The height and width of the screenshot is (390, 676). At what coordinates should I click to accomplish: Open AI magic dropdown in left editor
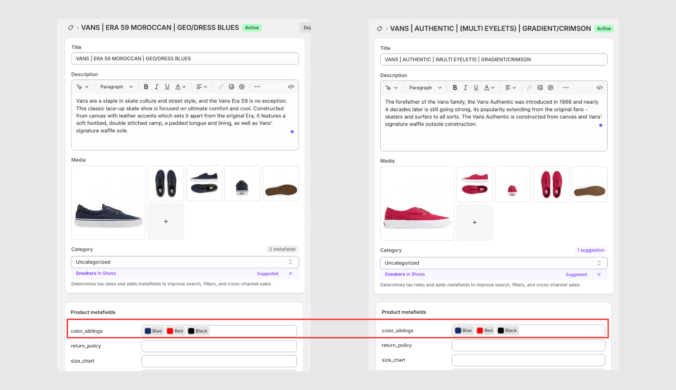tap(82, 87)
